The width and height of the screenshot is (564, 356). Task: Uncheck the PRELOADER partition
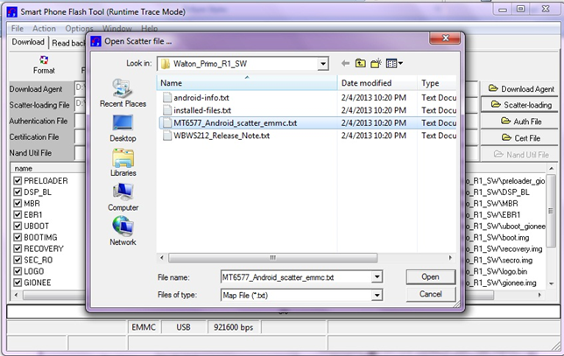tap(18, 180)
